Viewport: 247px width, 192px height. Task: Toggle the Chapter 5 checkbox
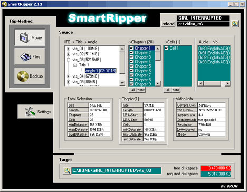131,66
